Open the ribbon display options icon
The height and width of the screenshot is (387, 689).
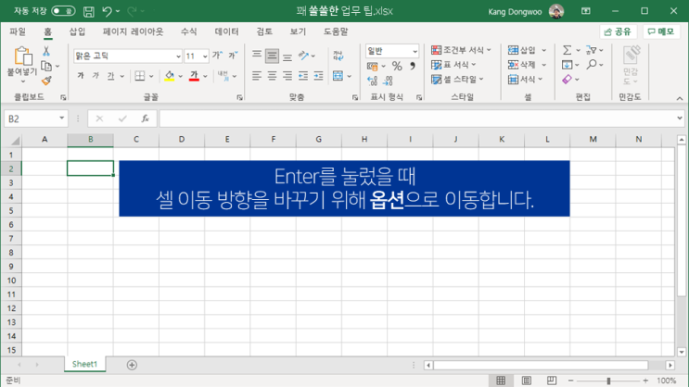tap(586, 11)
